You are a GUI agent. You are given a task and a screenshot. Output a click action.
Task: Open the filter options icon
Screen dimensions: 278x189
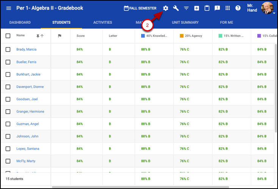(186, 8)
